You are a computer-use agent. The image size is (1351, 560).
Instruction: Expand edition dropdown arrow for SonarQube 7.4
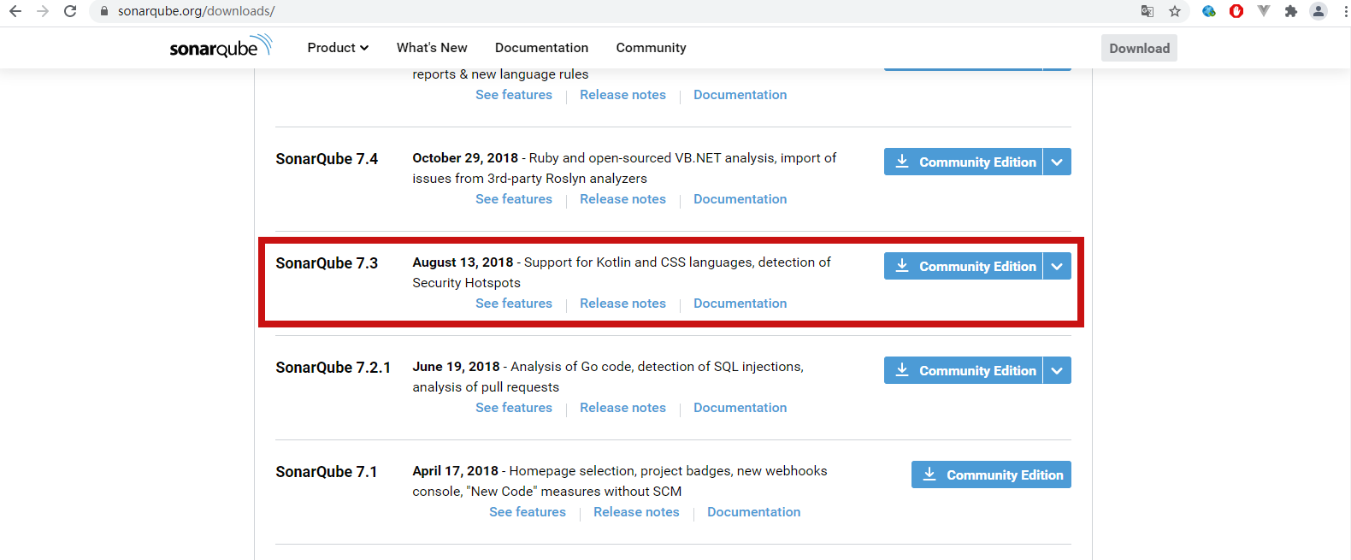[1057, 162]
